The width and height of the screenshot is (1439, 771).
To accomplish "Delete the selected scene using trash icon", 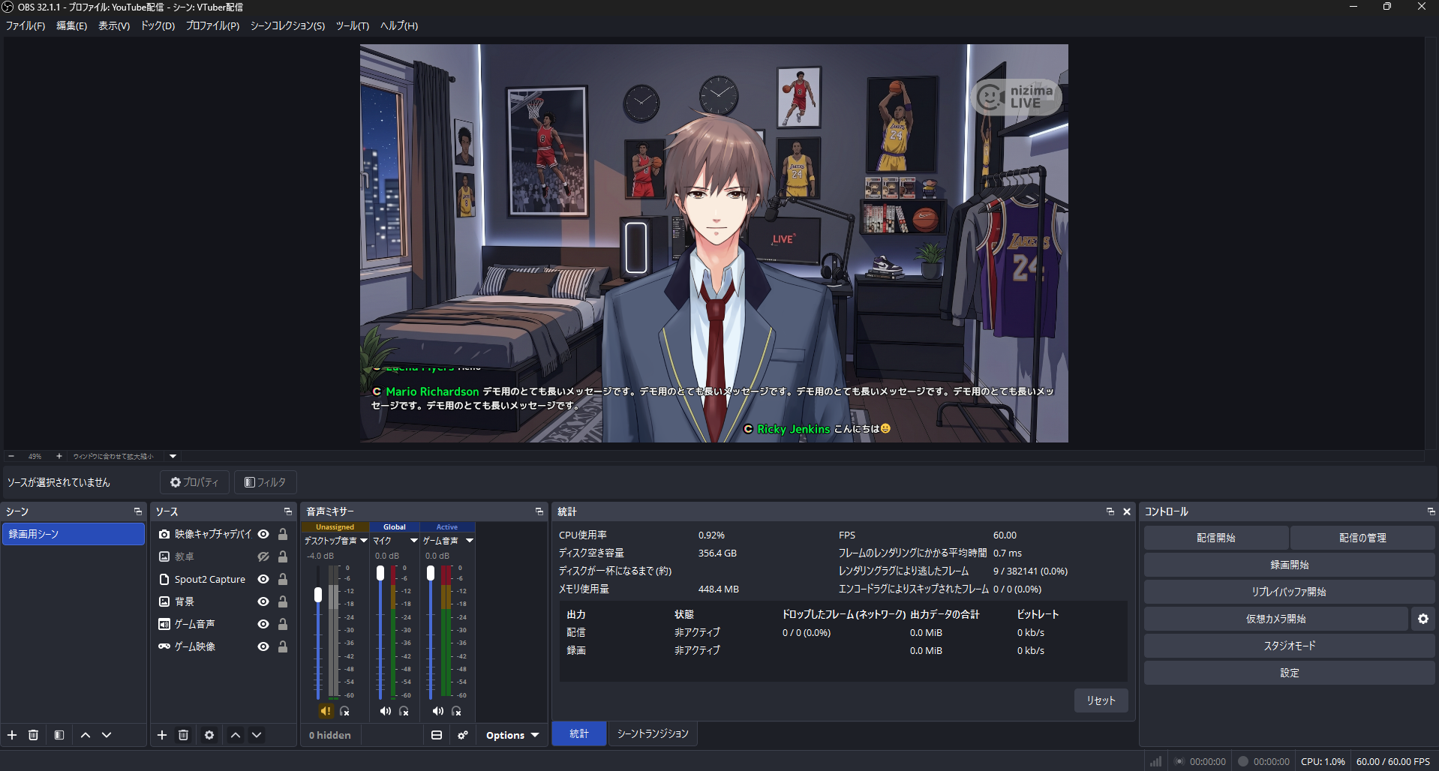I will coord(33,735).
